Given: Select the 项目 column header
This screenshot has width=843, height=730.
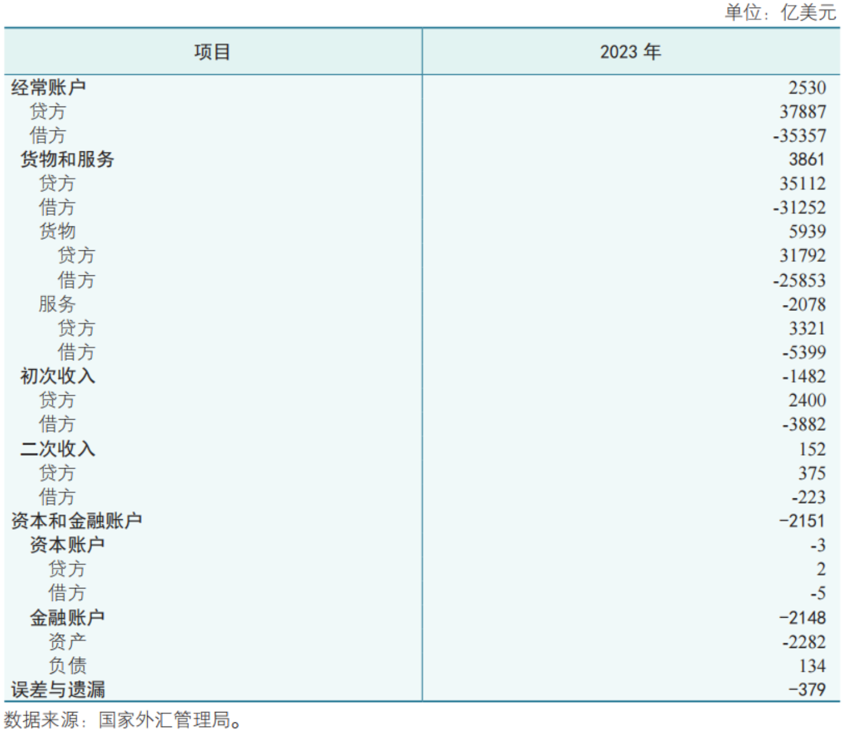Looking at the screenshot, I should tap(211, 51).
